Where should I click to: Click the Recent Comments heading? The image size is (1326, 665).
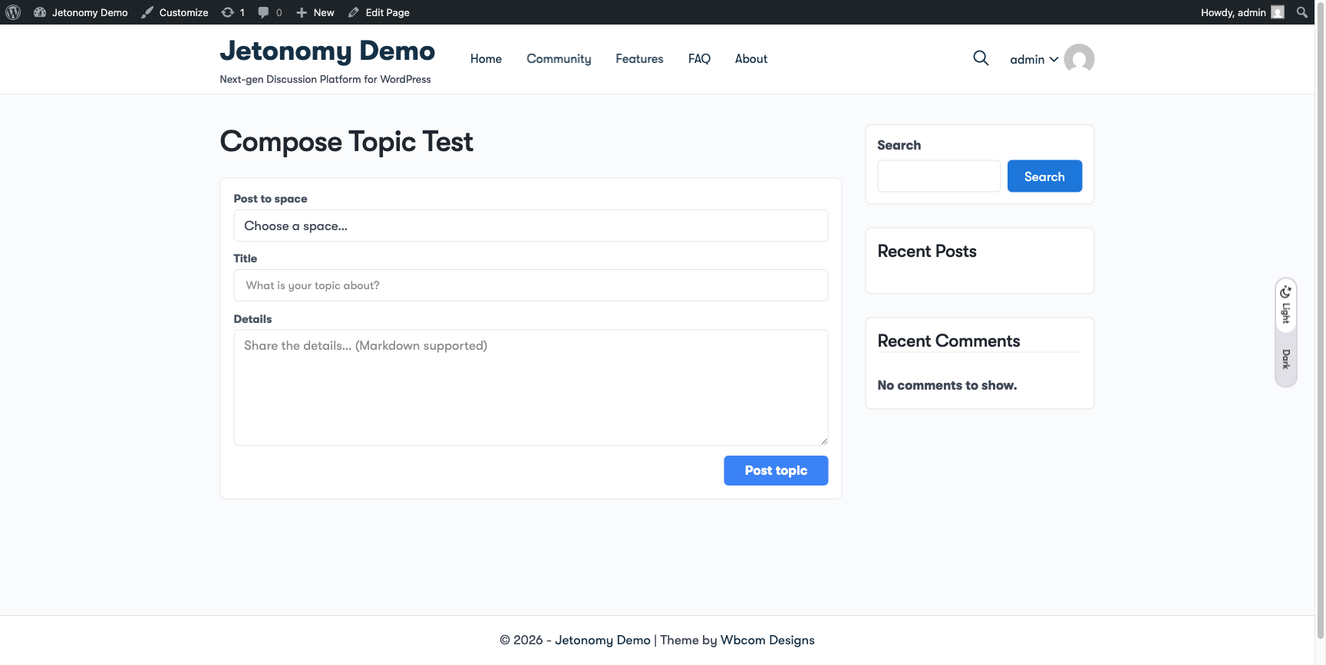tap(948, 341)
